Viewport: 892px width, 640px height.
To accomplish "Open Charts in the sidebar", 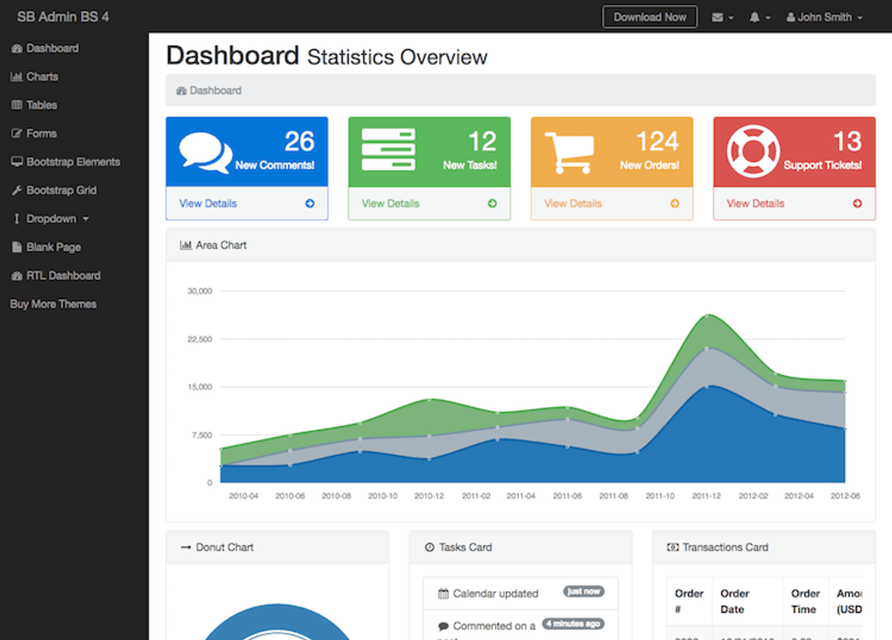I will 35,76.
